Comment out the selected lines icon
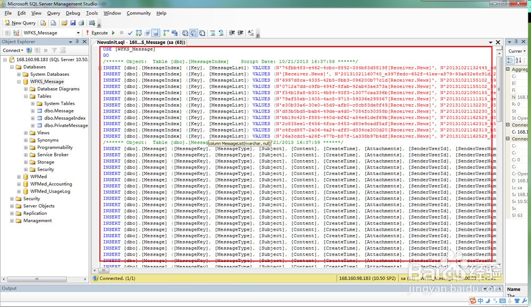531x307 pixels. (212, 33)
